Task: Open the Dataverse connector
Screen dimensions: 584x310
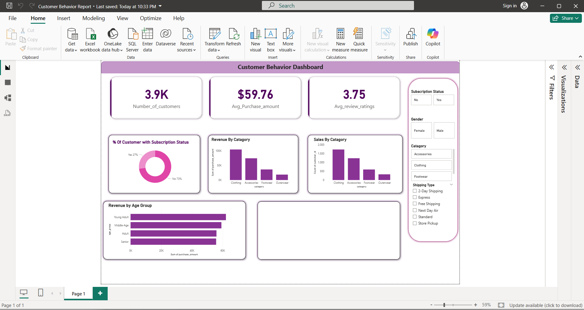Action: pyautogui.click(x=166, y=37)
